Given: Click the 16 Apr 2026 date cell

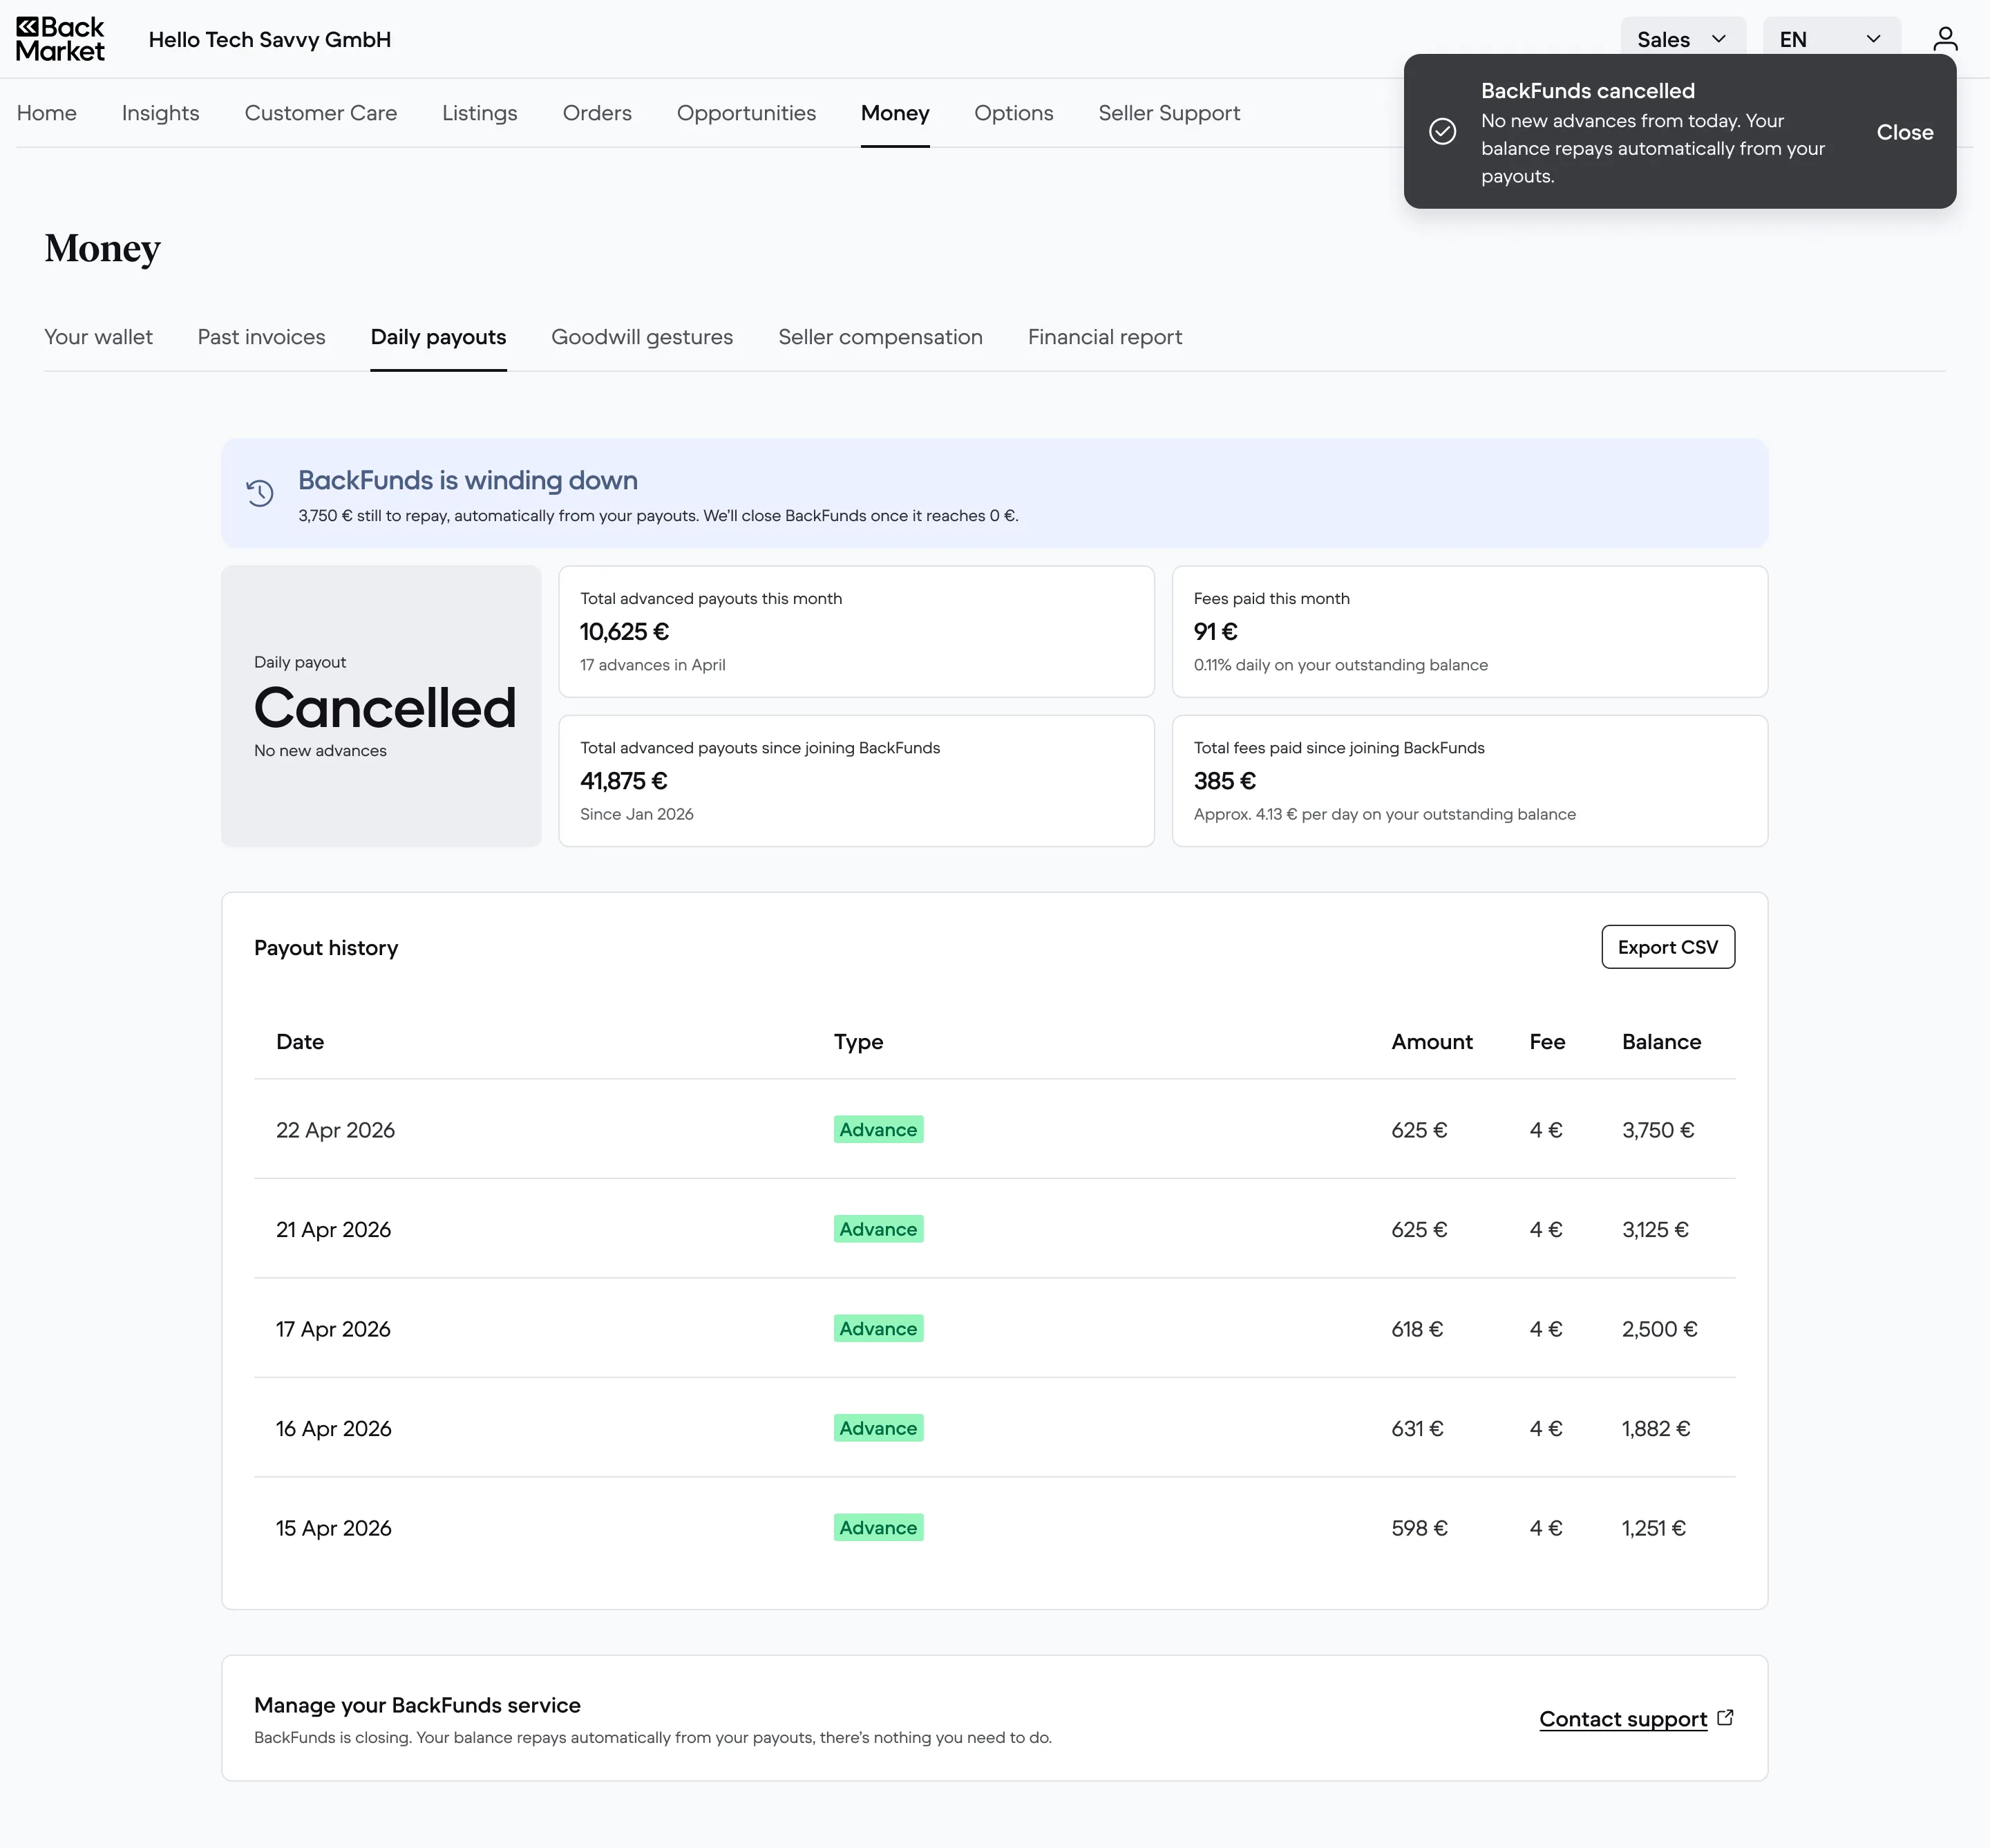Looking at the screenshot, I should pyautogui.click(x=334, y=1428).
